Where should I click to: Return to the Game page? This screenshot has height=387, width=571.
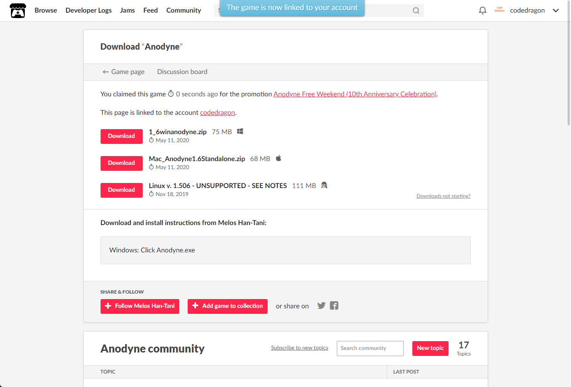[x=124, y=72]
